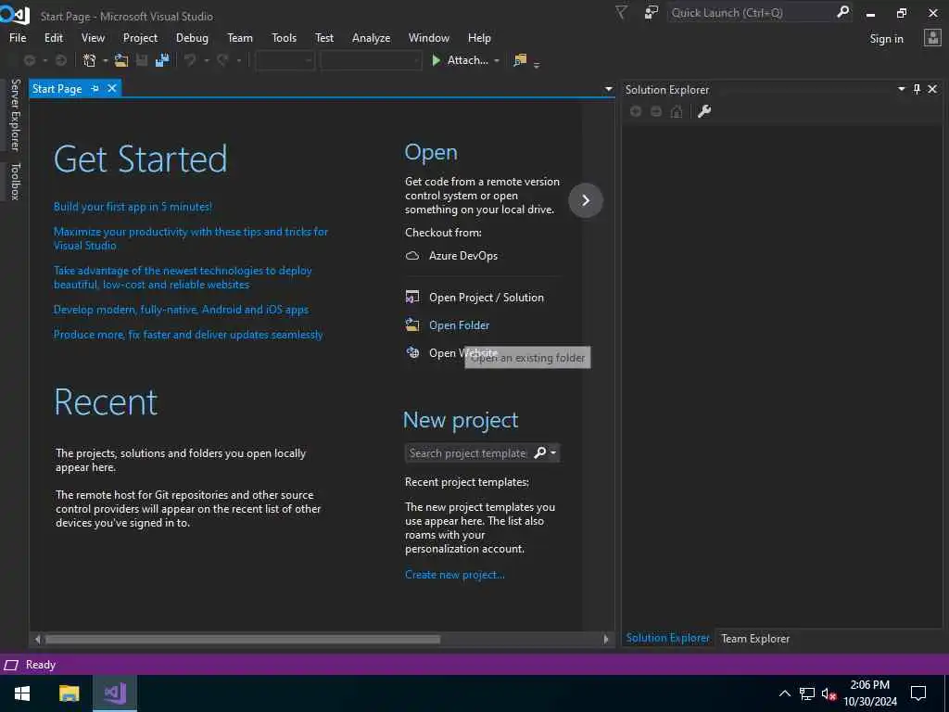Click the Search project templates field
This screenshot has height=712, width=949.
(x=468, y=452)
